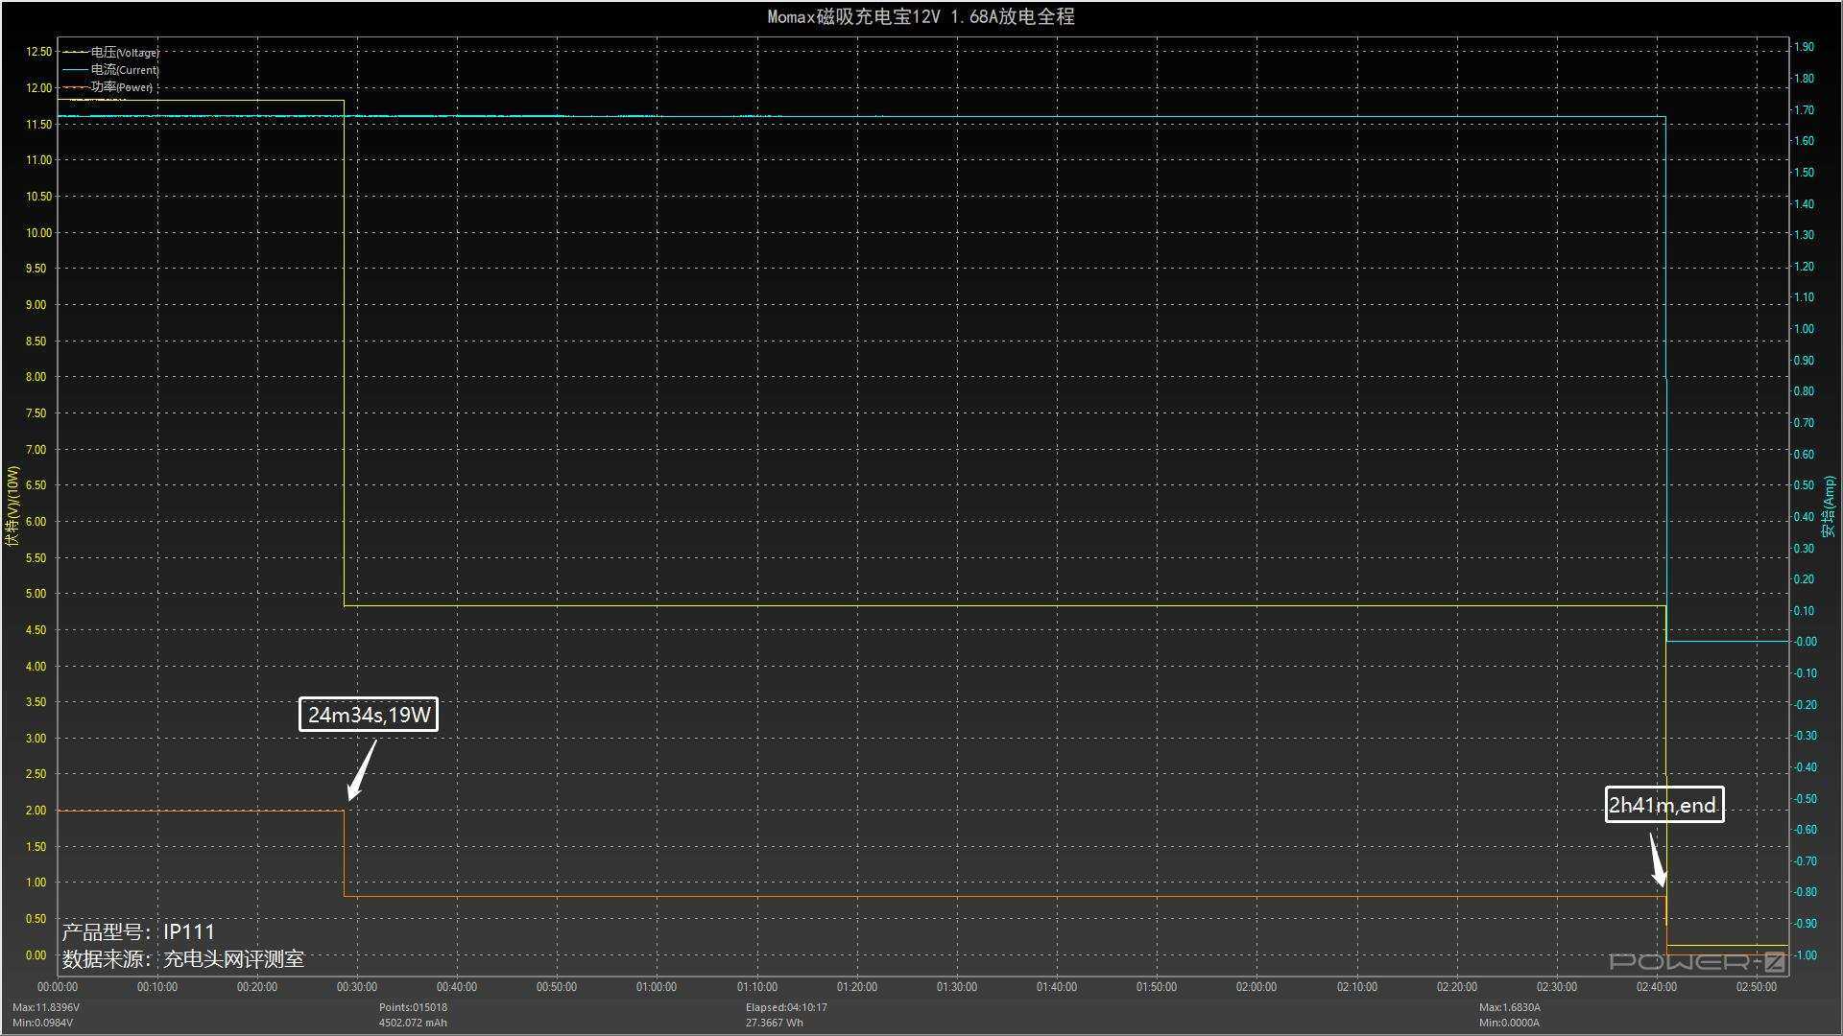Click the 1.70 ampere axis label
The image size is (1843, 1036).
click(1804, 110)
